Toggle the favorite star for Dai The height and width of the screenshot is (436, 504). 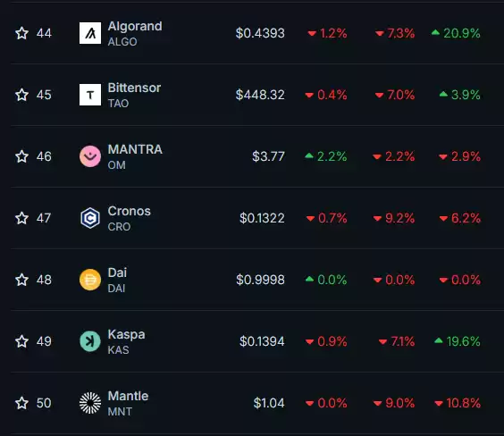21,280
